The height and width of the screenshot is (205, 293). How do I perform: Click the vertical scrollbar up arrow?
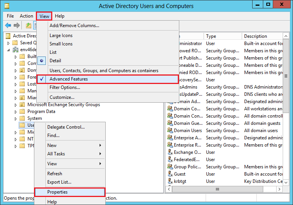pyautogui.click(x=286, y=36)
